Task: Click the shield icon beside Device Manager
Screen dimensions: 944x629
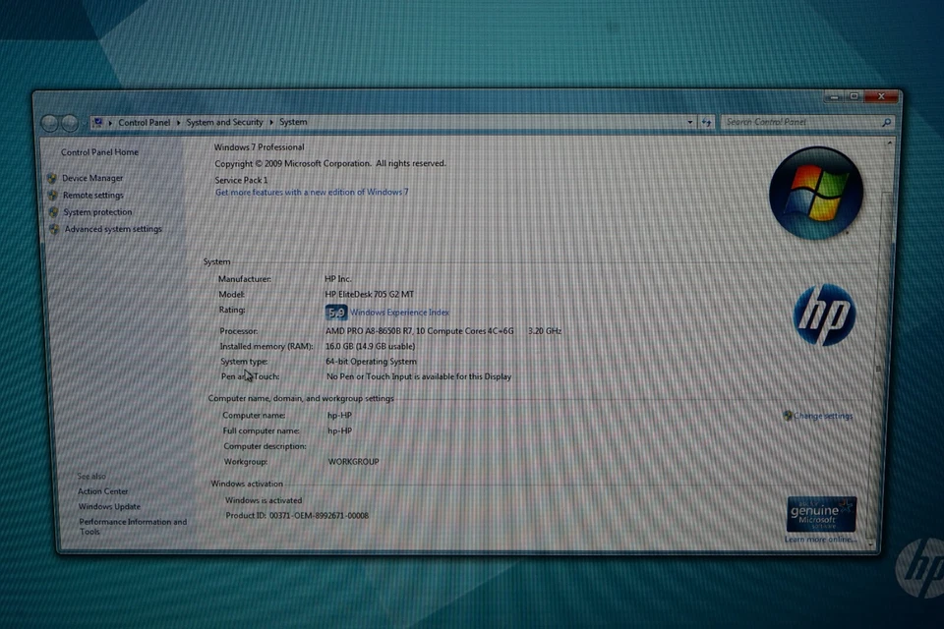Action: tap(51, 178)
